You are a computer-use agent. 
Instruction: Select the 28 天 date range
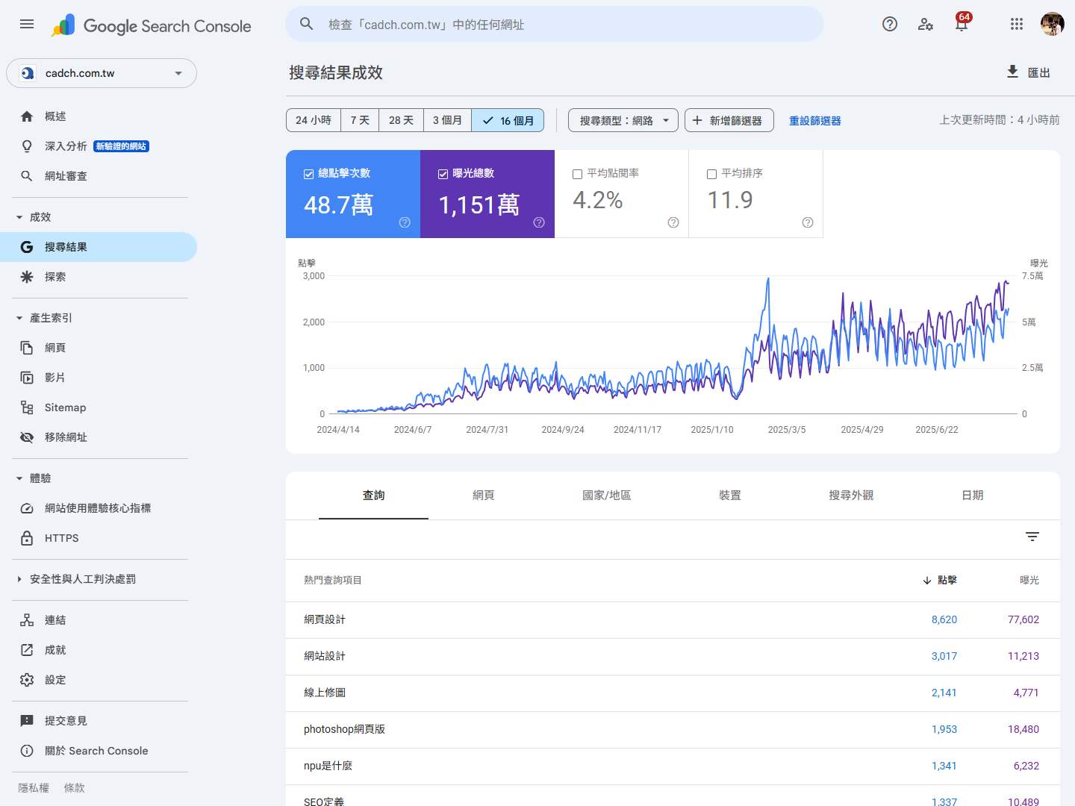click(x=401, y=120)
